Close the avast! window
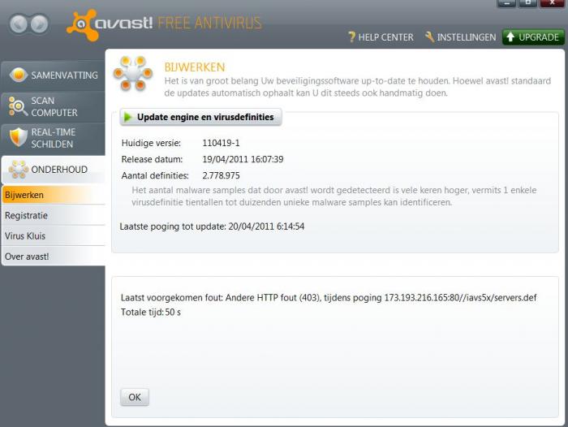This screenshot has height=427, width=568. pos(552,3)
